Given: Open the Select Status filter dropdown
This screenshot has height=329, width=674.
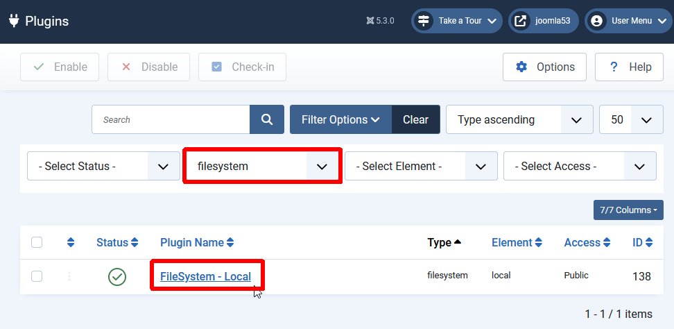Looking at the screenshot, I should pos(103,166).
